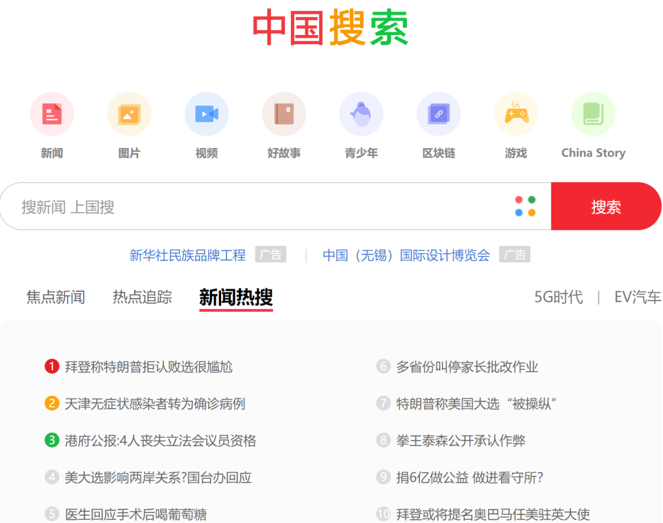The height and width of the screenshot is (523, 663).
Task: Open the 5G时代 topic link
Action: 558,297
